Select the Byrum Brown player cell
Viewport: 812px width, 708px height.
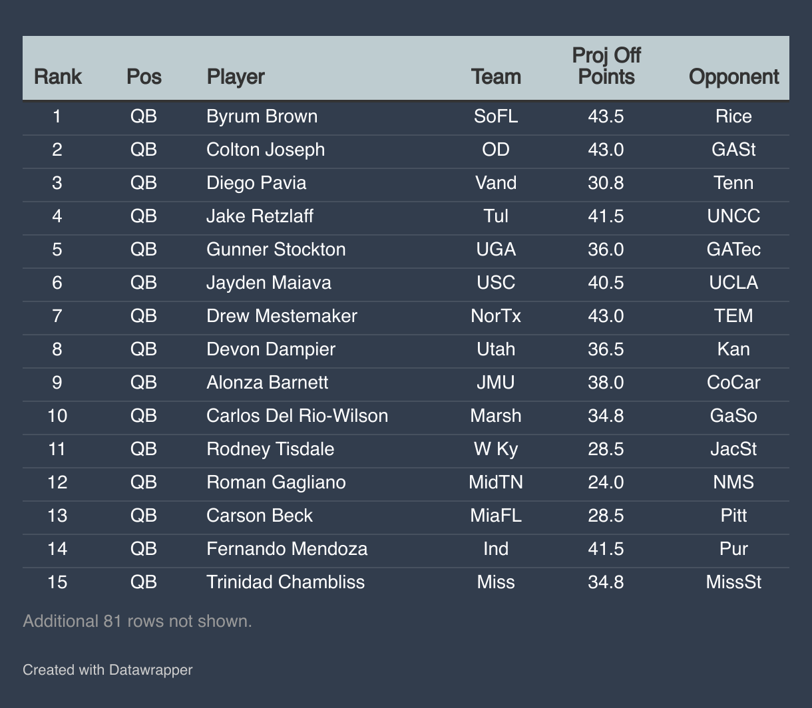click(x=262, y=116)
